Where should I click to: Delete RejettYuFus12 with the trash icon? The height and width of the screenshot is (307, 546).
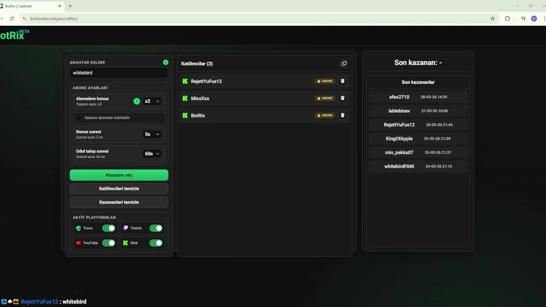tap(343, 81)
